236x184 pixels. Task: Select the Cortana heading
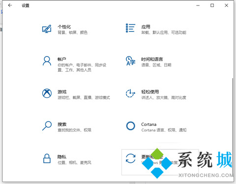[149, 124]
